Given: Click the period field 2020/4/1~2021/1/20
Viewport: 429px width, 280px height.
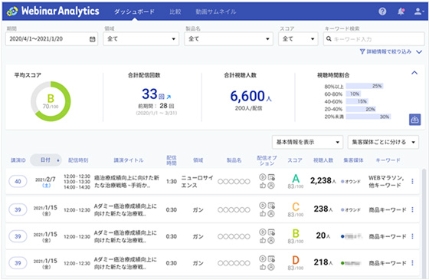Looking at the screenshot, I should pyautogui.click(x=51, y=39).
